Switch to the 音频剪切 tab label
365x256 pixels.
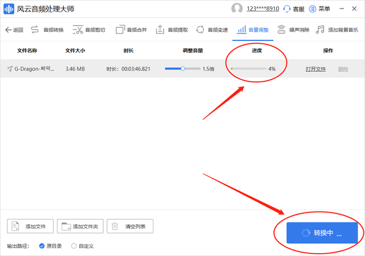coord(95,30)
